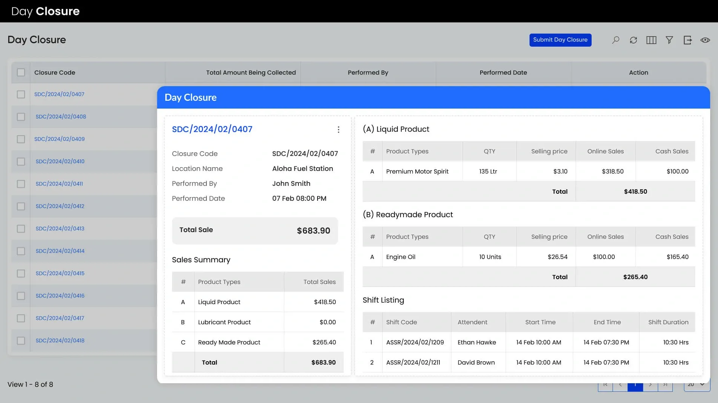
Task: Open the filter funnel icon
Action: 669,40
